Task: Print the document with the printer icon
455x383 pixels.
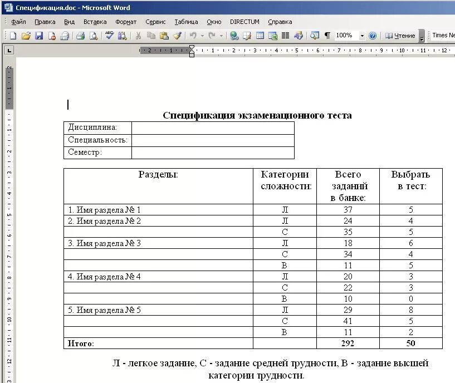Action: tap(80, 36)
